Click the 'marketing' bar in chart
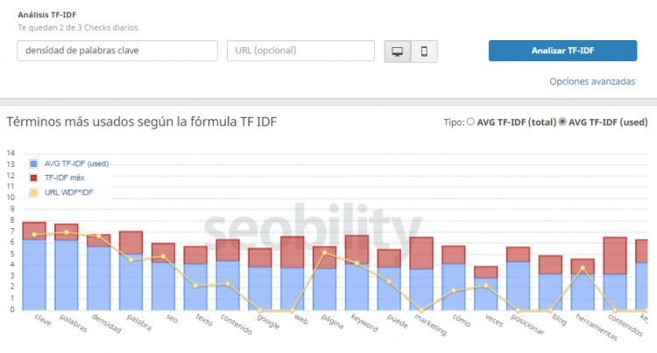The width and height of the screenshot is (657, 353). pos(421,273)
